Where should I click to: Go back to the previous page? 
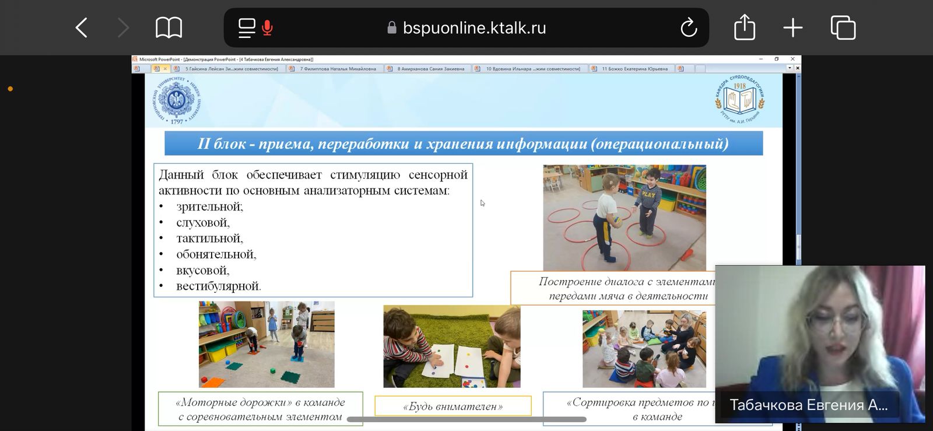click(82, 28)
